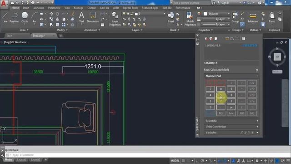Toggle grid display in status bar
291x164 pixels.
[183, 161]
